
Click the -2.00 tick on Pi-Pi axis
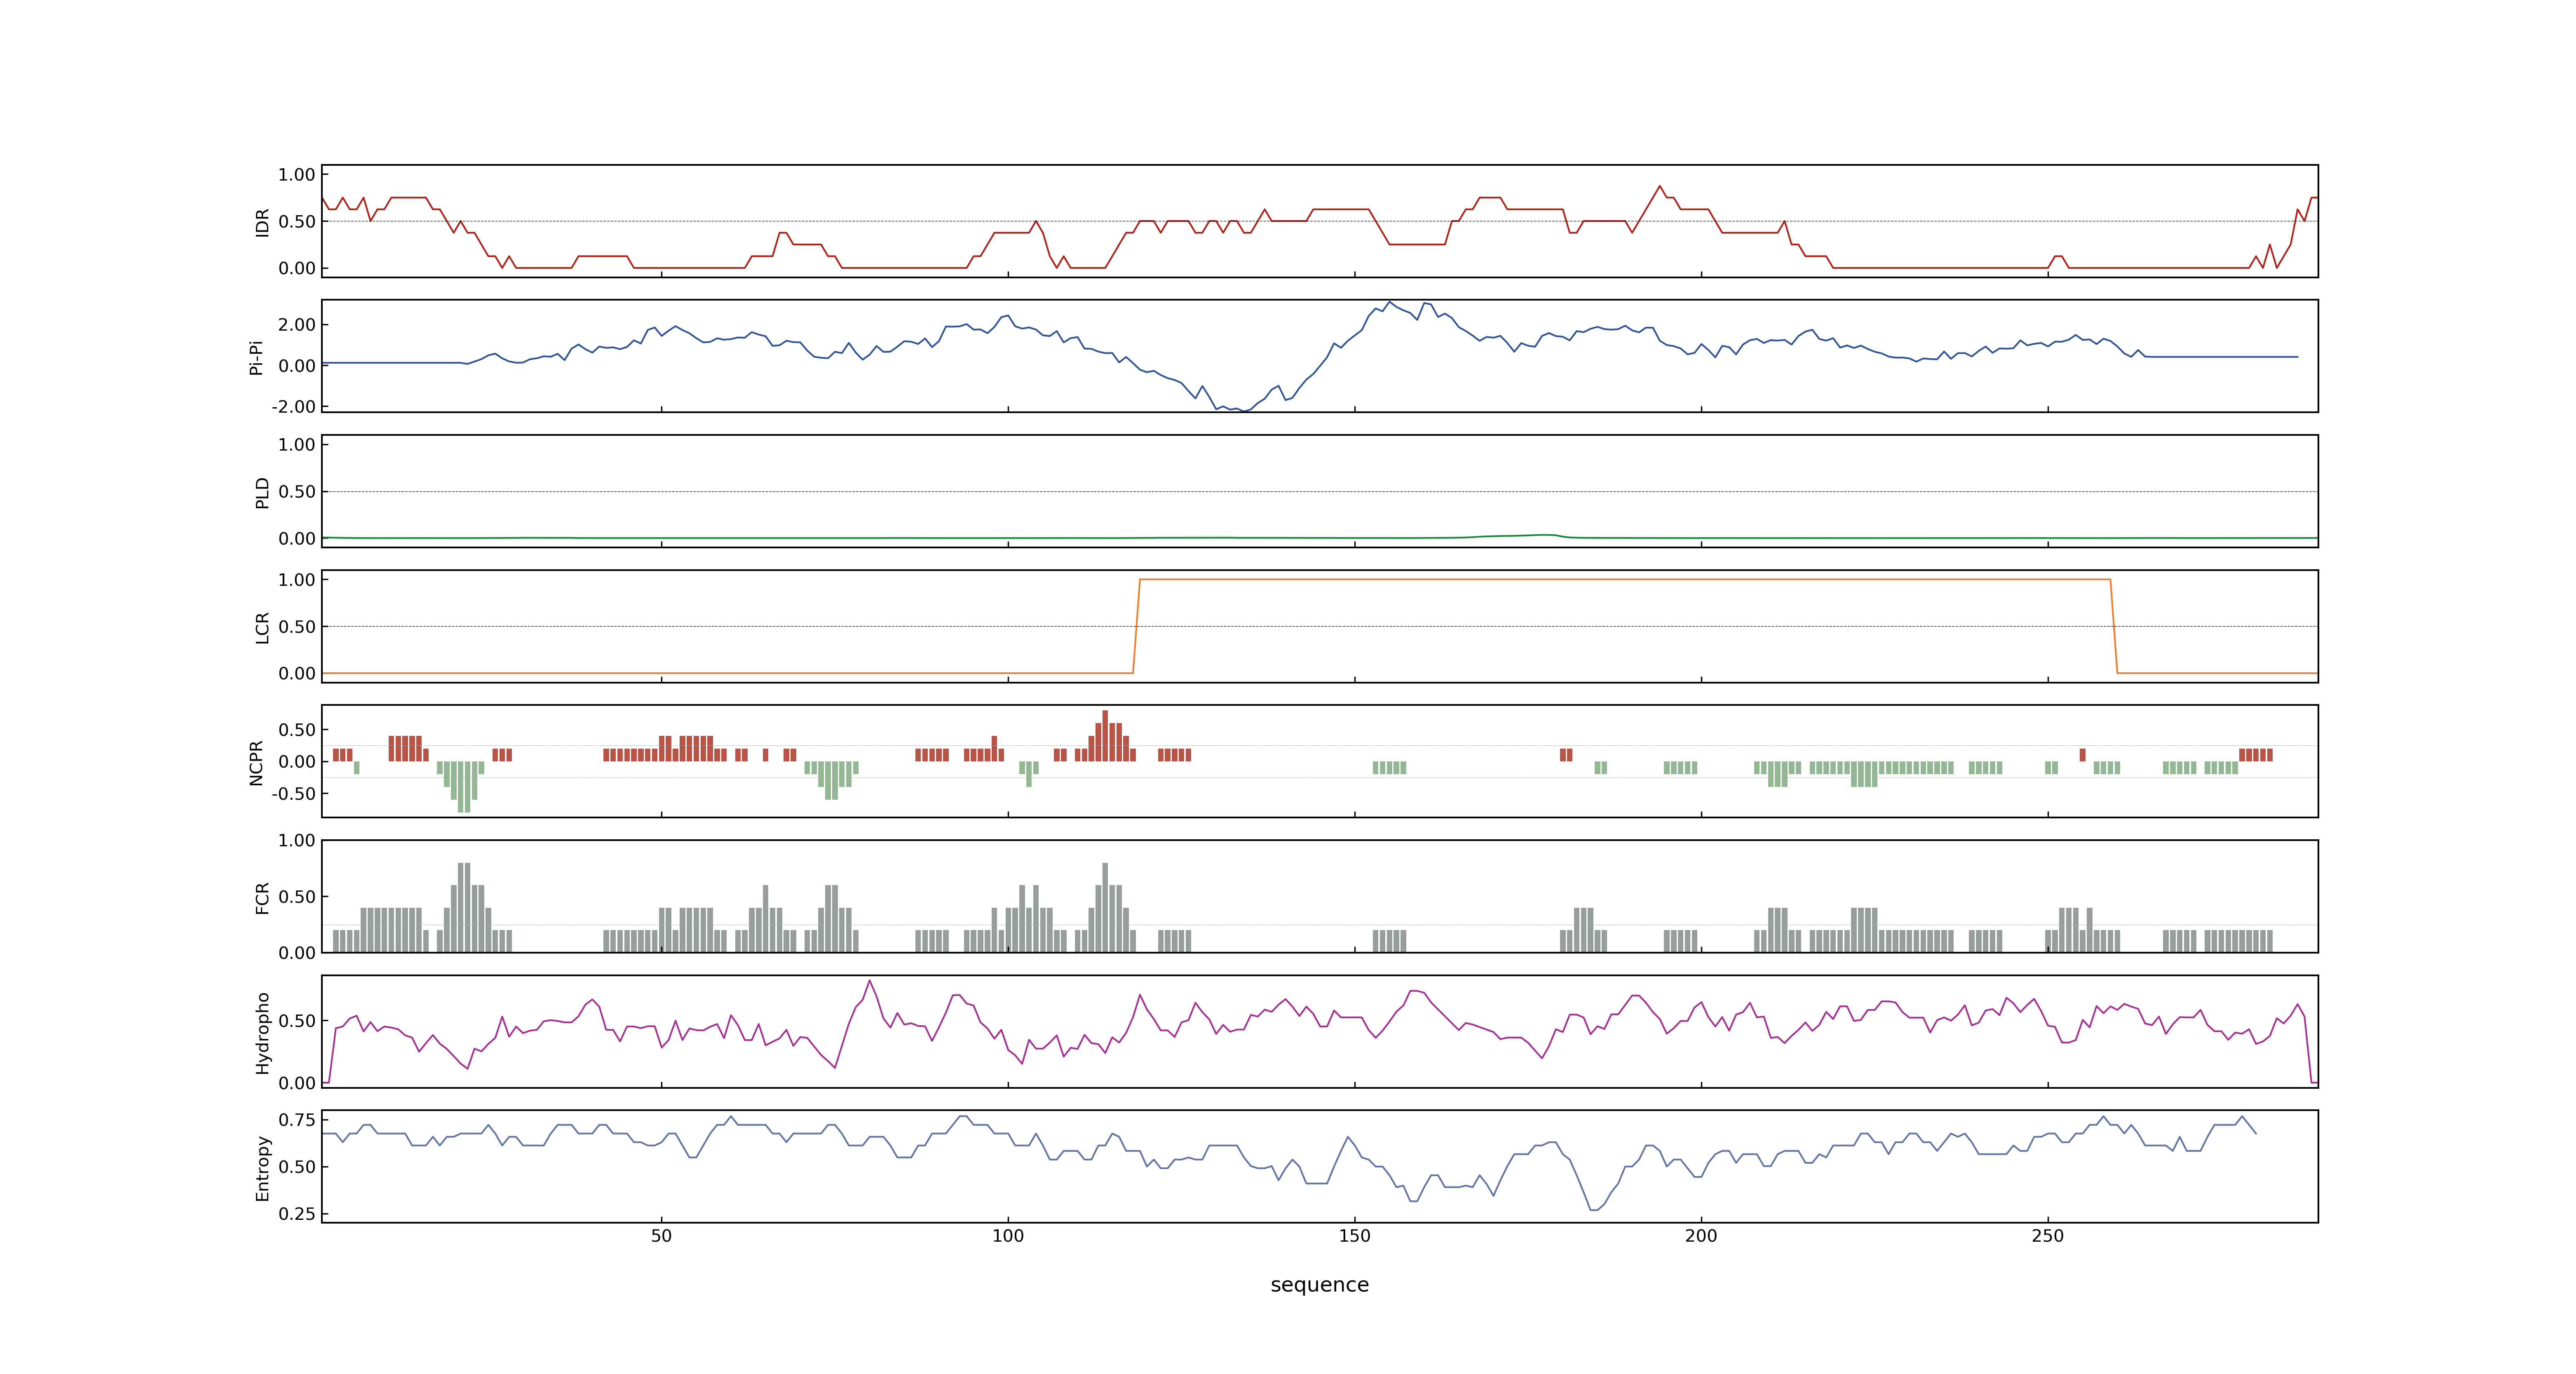tap(293, 407)
